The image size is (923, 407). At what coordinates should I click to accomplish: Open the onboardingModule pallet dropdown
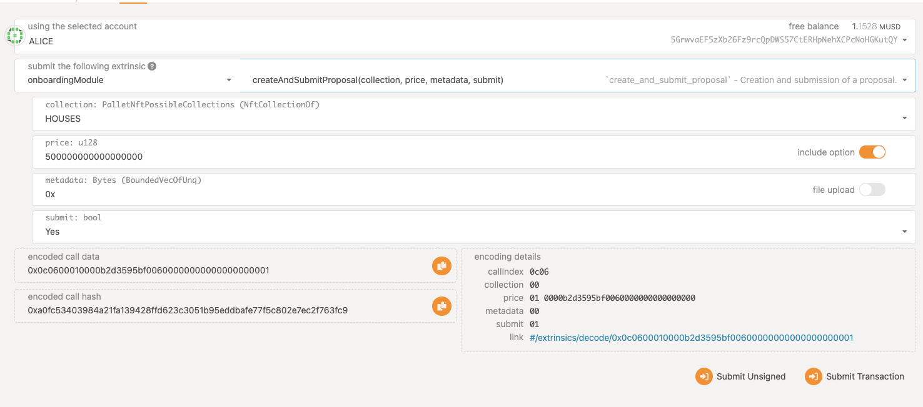tap(229, 80)
